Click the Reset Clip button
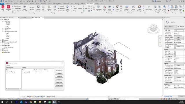The height and width of the screenshot is (104, 185). [x=61, y=11]
